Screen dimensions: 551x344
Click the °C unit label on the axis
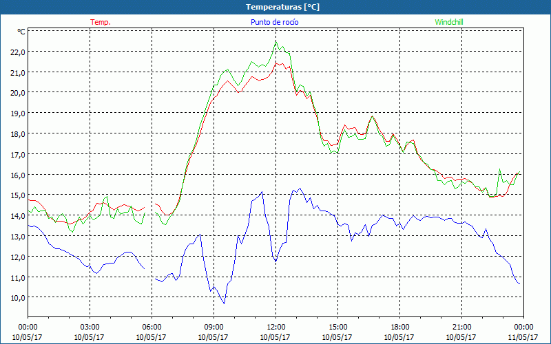pos(21,32)
